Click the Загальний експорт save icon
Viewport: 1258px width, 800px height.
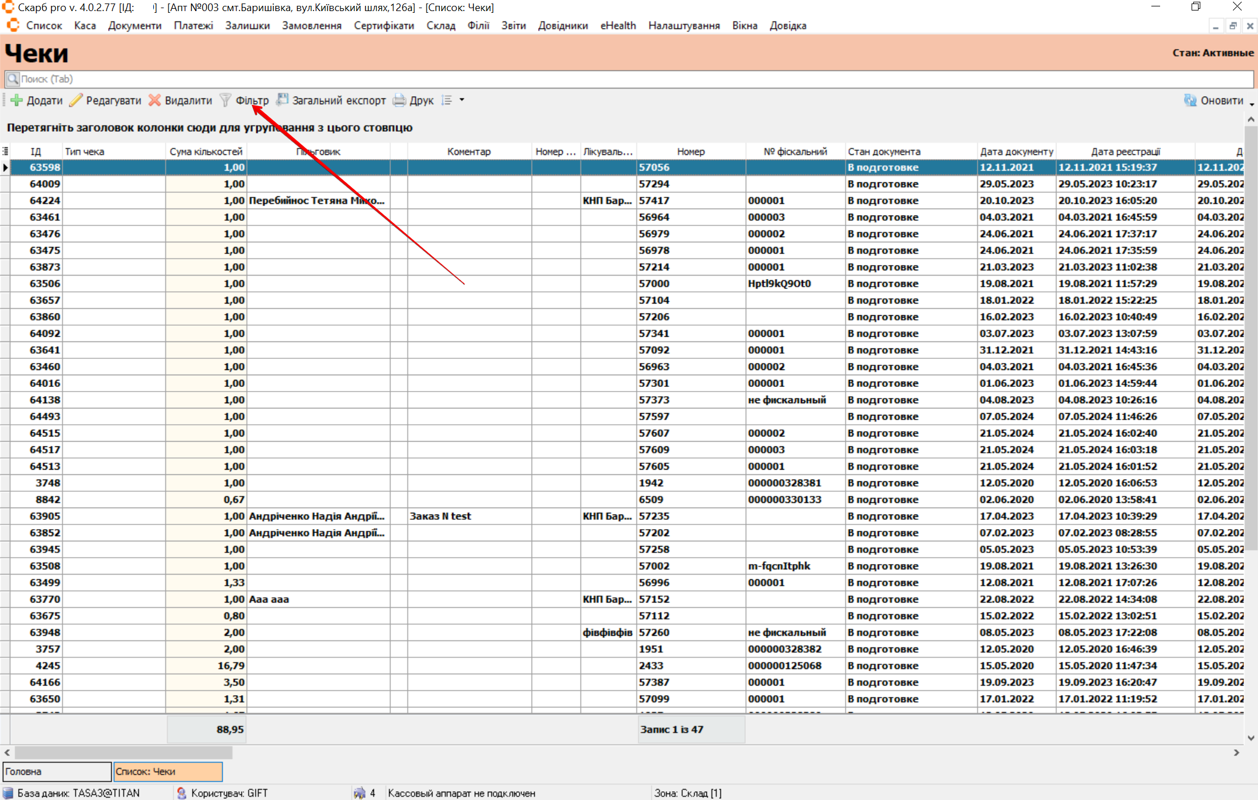283,100
